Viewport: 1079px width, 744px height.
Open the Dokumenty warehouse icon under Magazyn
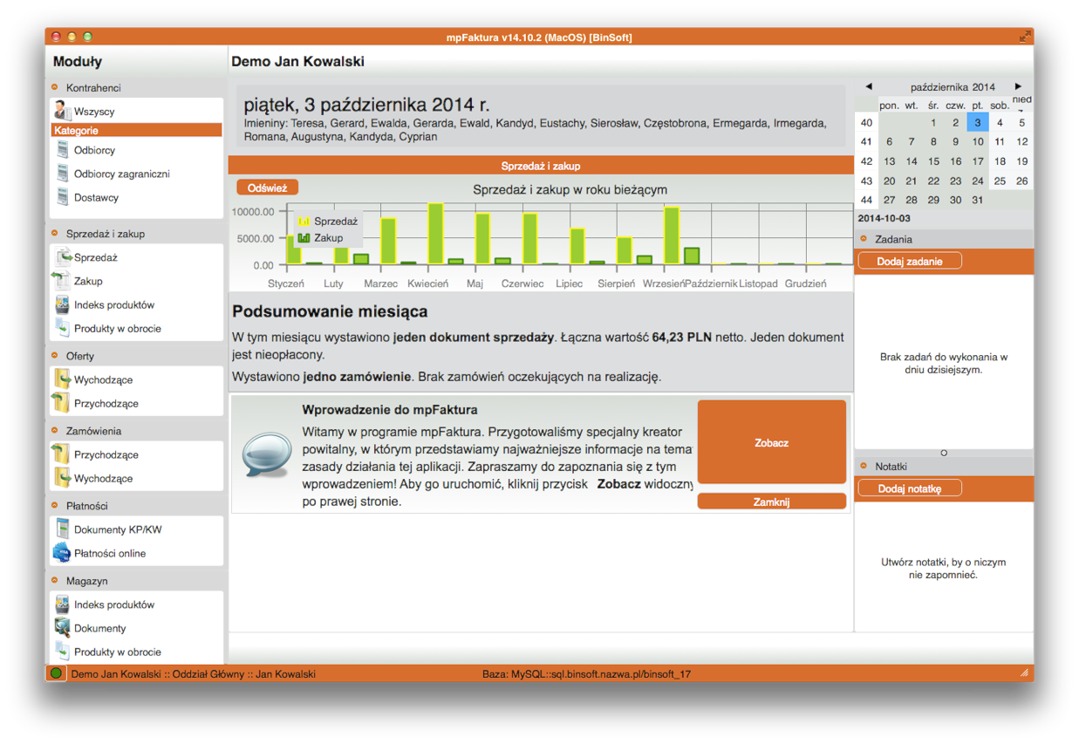[x=62, y=628]
